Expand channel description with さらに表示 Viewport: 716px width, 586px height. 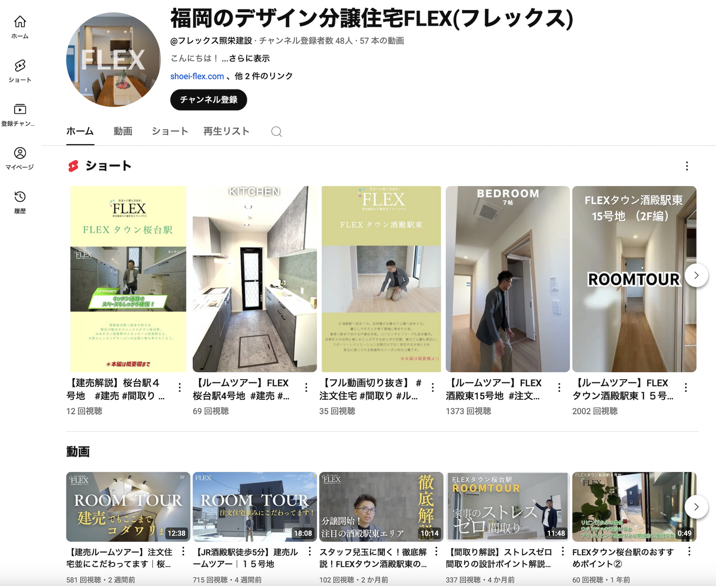[246, 58]
